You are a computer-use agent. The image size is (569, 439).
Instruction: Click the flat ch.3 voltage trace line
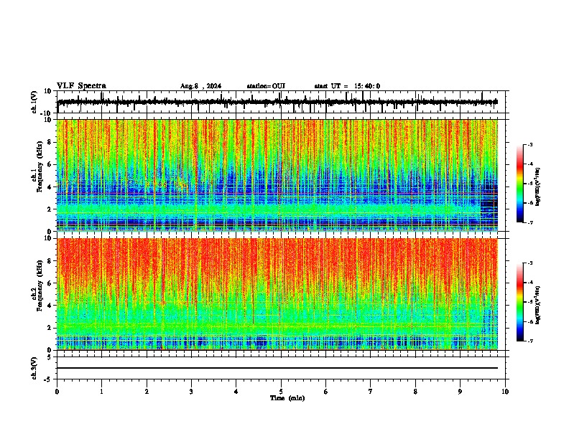point(277,368)
